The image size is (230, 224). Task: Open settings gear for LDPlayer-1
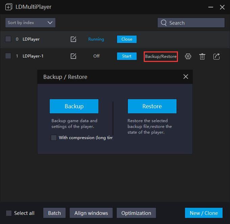[188, 57]
